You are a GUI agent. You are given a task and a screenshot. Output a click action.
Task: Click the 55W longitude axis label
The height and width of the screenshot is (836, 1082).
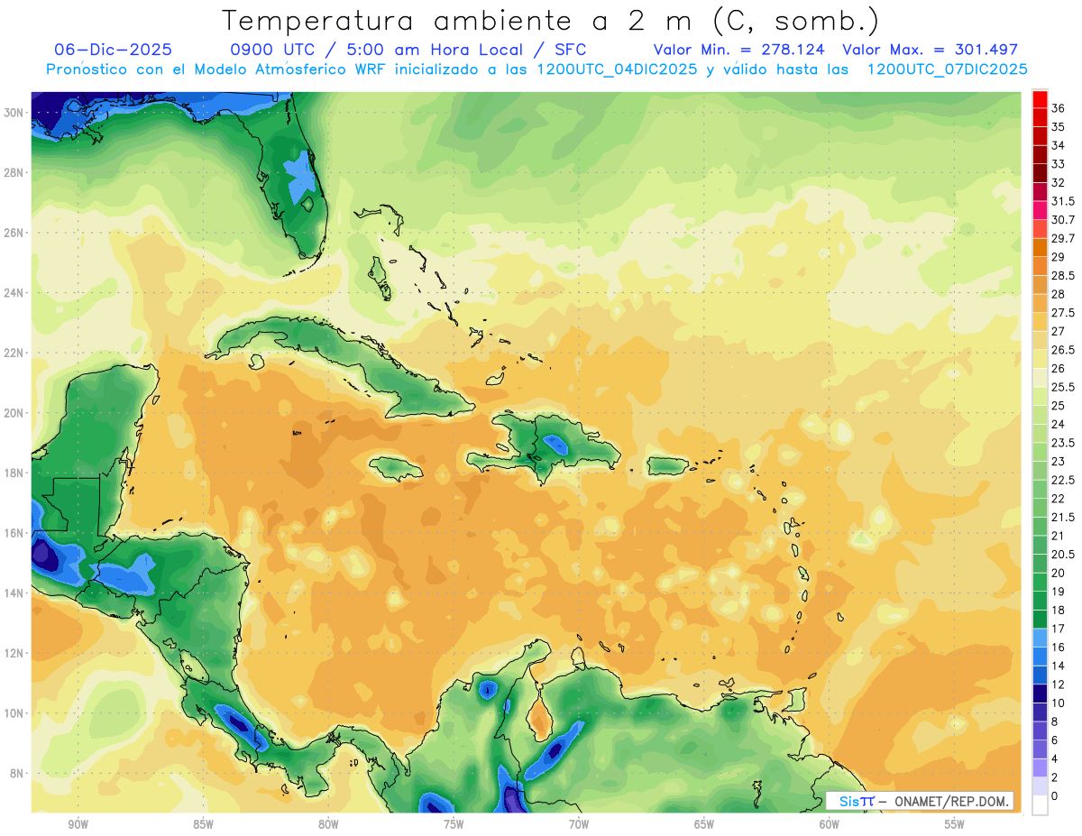pos(955,824)
